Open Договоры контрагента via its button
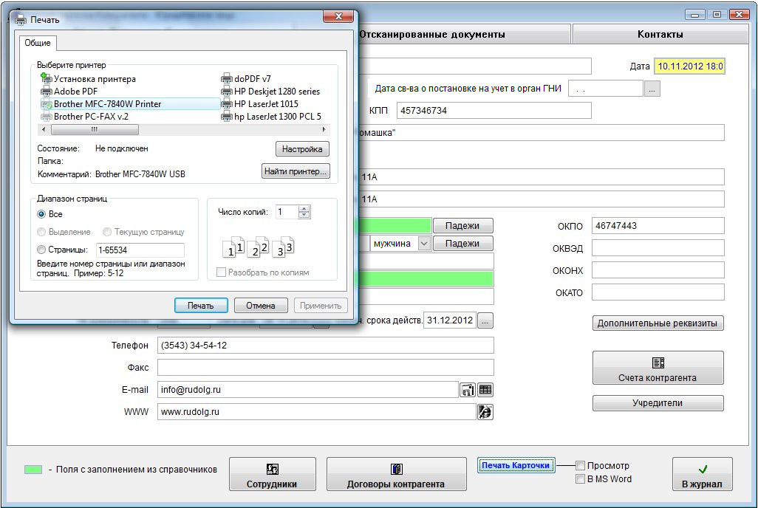The height and width of the screenshot is (508, 758). [397, 474]
